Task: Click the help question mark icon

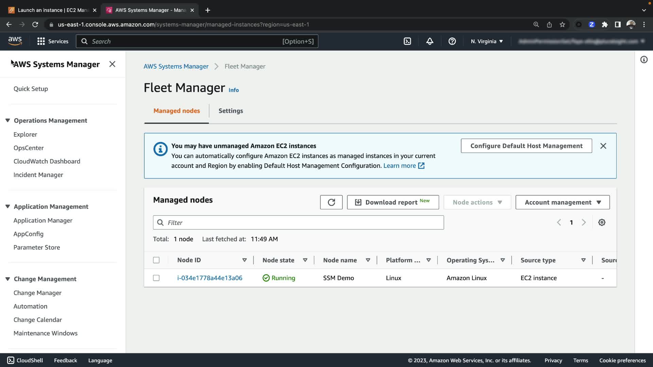Action: 452,41
